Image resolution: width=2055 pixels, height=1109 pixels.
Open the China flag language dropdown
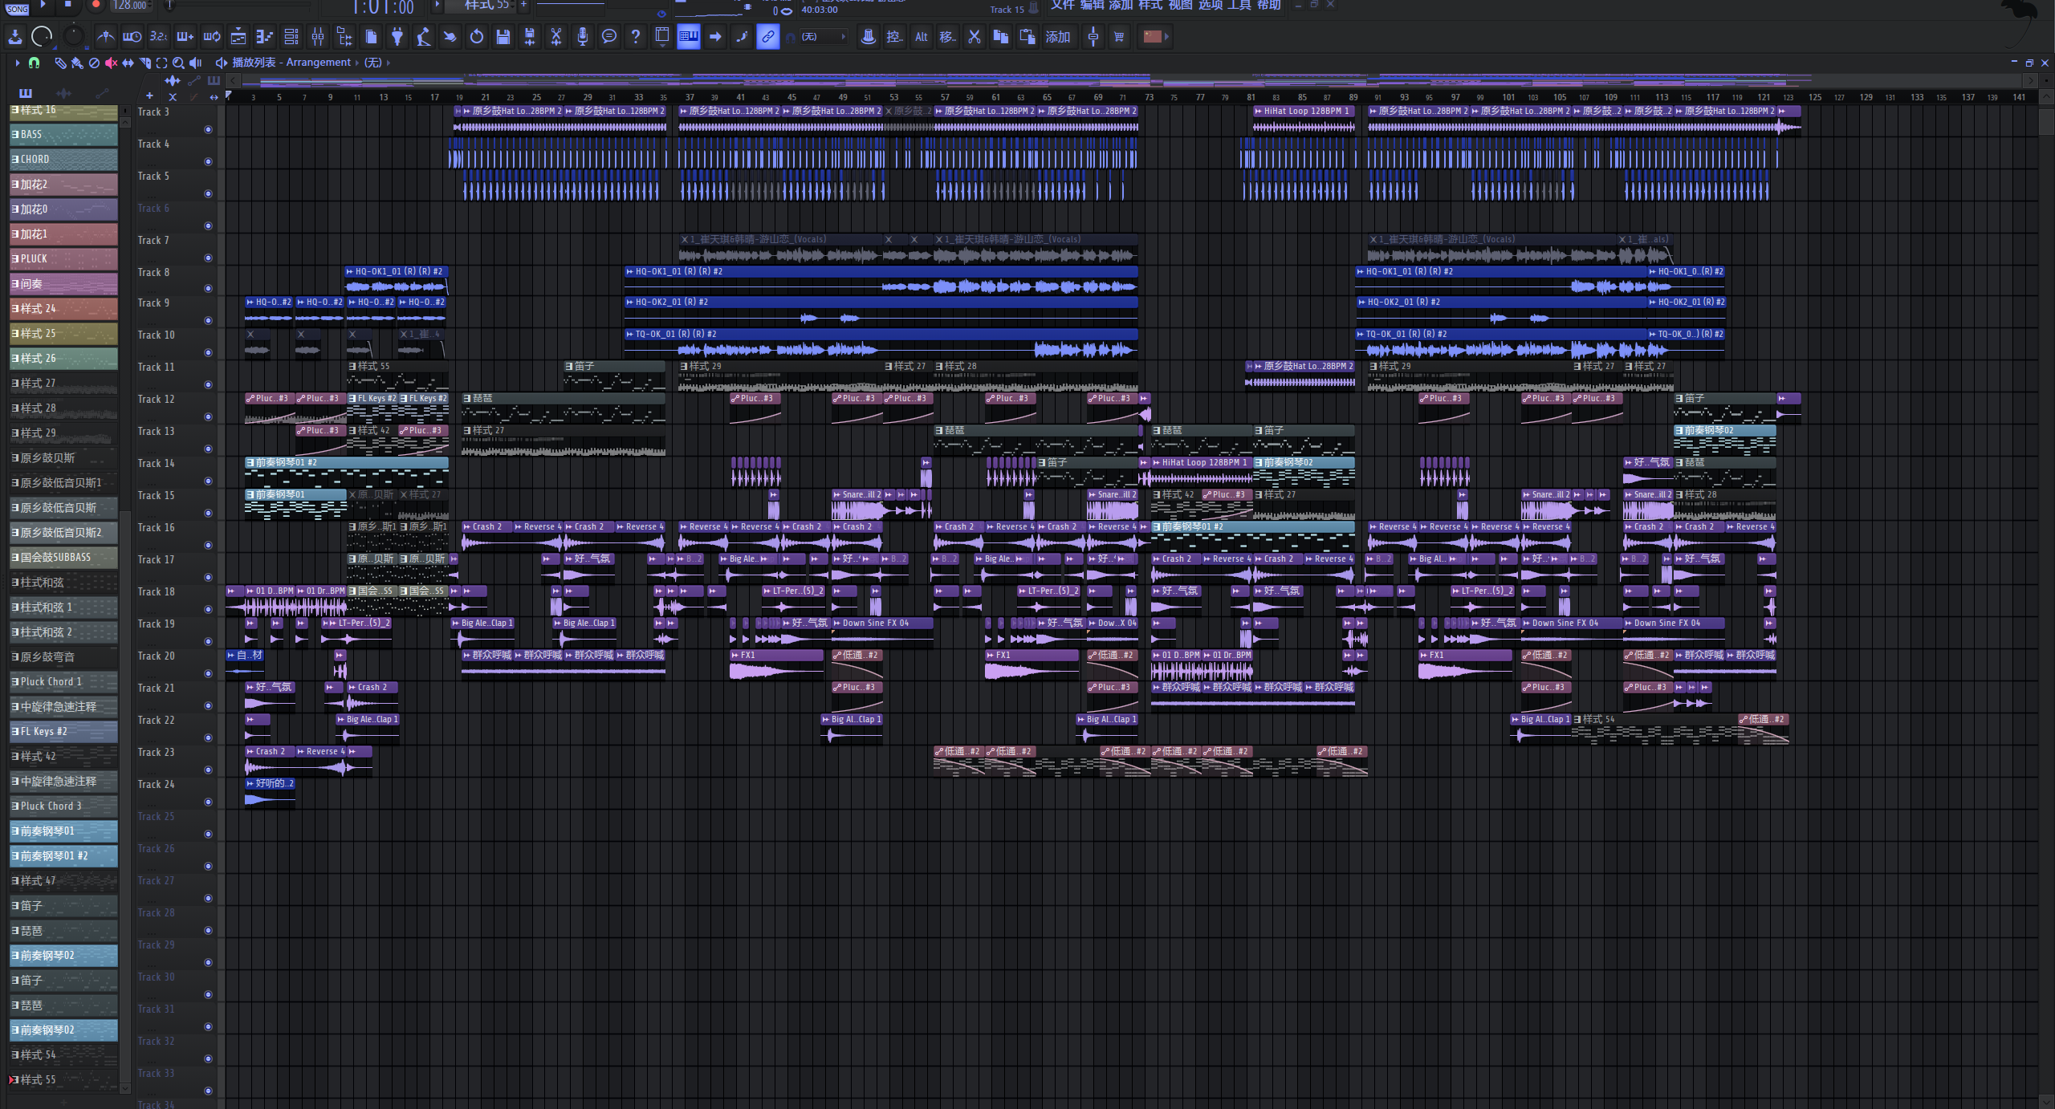[x=1154, y=37]
